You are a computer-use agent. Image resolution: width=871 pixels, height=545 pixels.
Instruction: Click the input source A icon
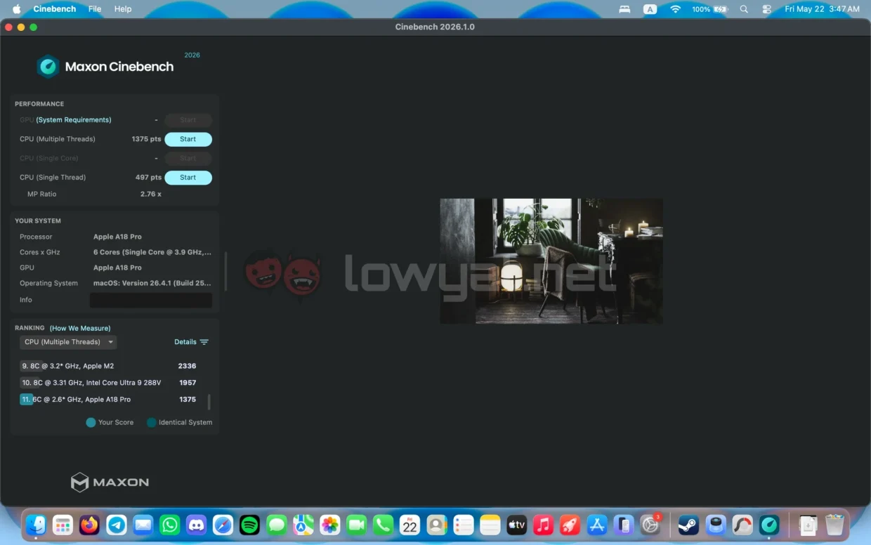(x=650, y=9)
